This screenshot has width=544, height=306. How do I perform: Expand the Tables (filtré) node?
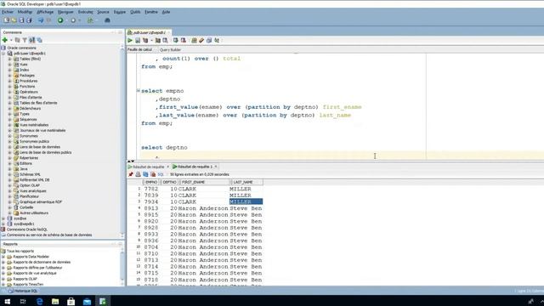pyautogui.click(x=9, y=59)
